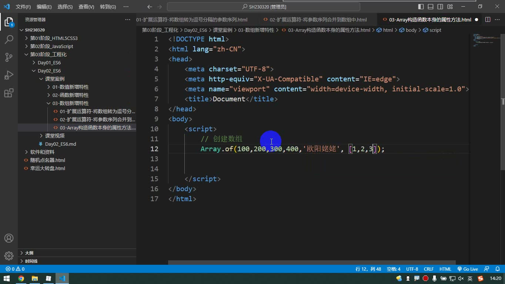Change language mode via HTML status item

pos(445,269)
